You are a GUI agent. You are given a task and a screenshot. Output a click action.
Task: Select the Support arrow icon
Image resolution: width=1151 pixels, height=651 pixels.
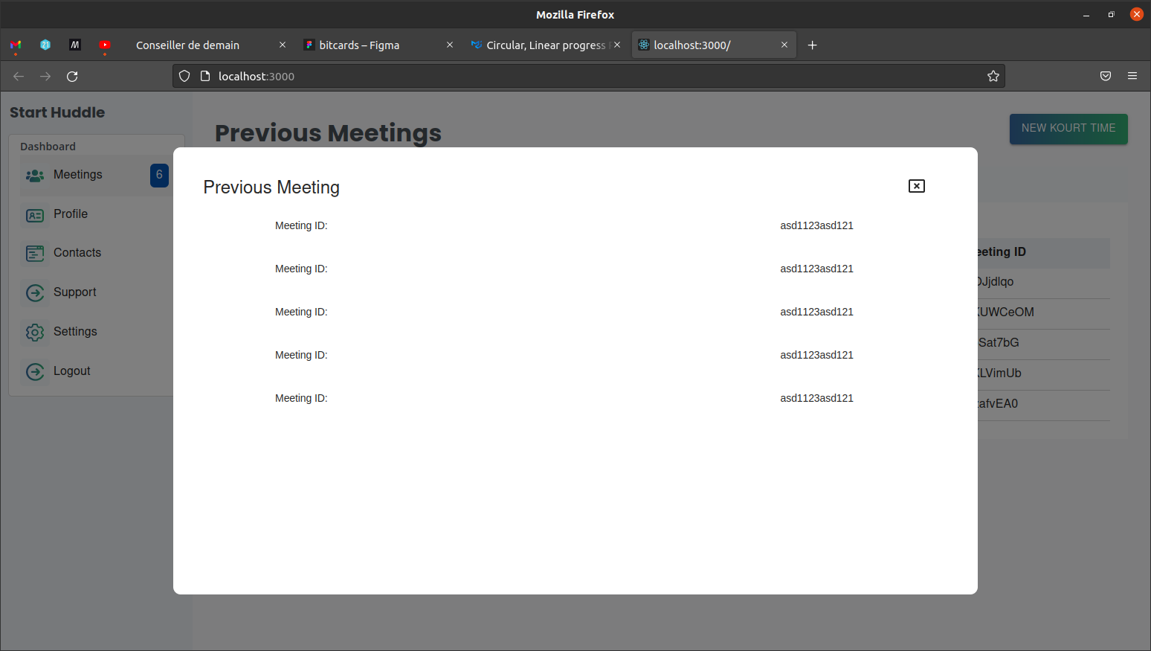click(x=35, y=293)
